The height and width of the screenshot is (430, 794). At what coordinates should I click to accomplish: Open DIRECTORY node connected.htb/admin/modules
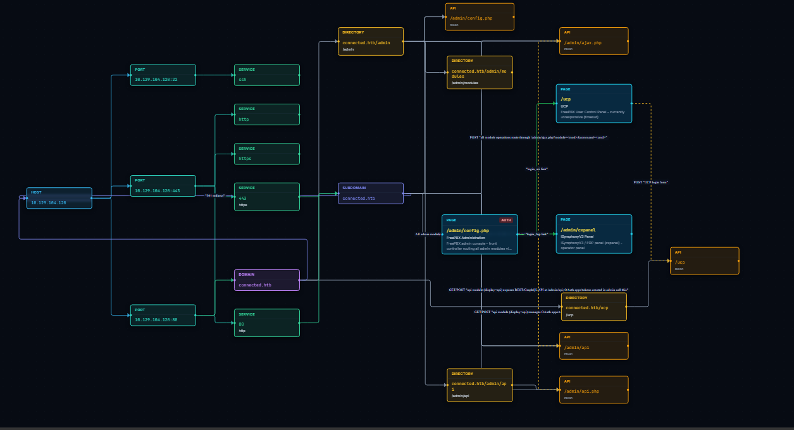[x=480, y=72]
